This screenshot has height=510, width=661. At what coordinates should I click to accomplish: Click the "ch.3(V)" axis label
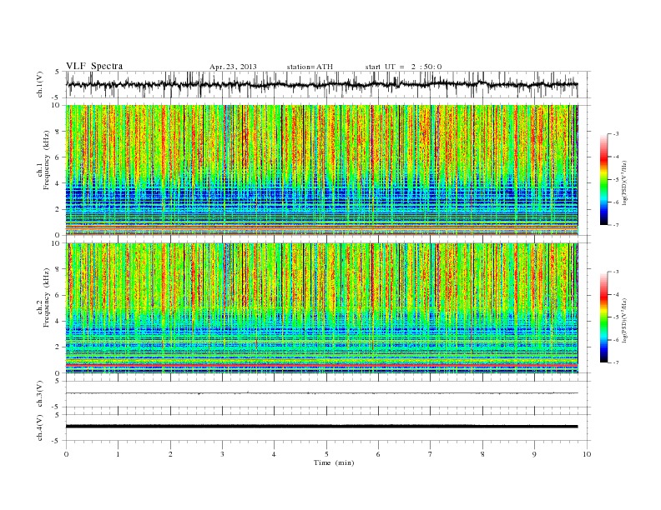point(40,394)
